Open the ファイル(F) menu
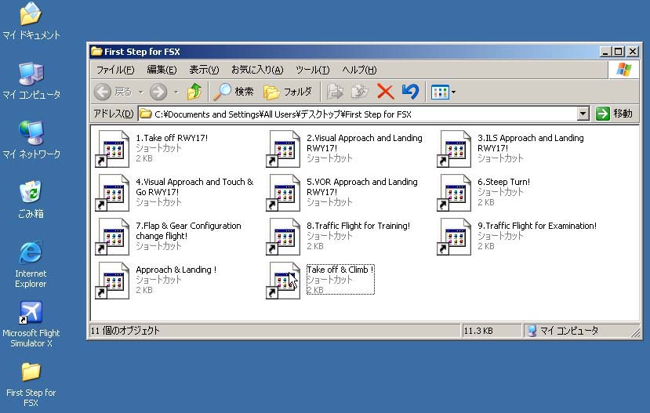Screen dimensions: 650x413 click(114, 70)
